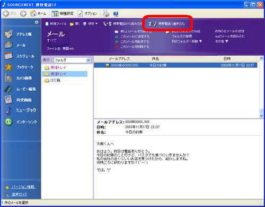
Task: Click 新しいフォルダの作成 create folder
Action: [x=183, y=31]
